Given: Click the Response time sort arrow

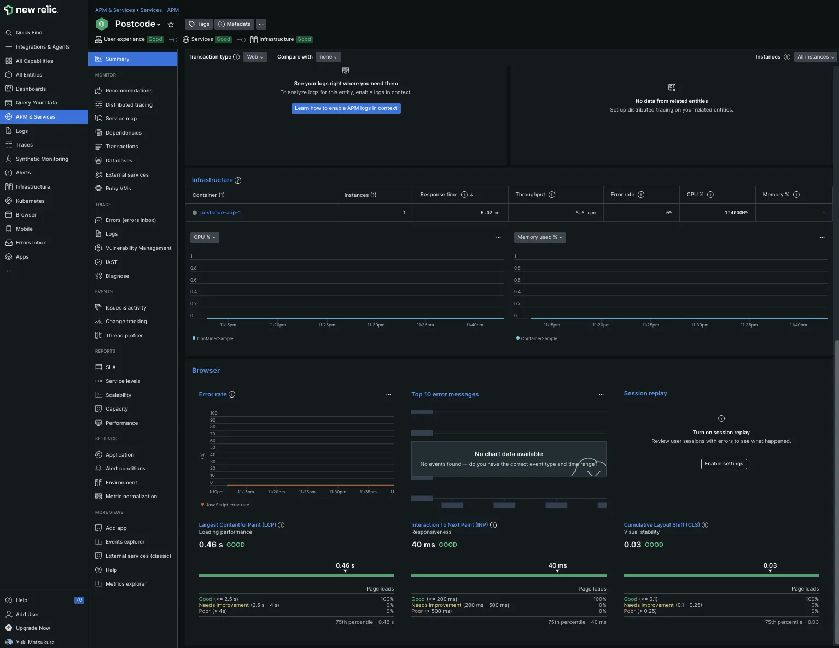Looking at the screenshot, I should tap(471, 195).
